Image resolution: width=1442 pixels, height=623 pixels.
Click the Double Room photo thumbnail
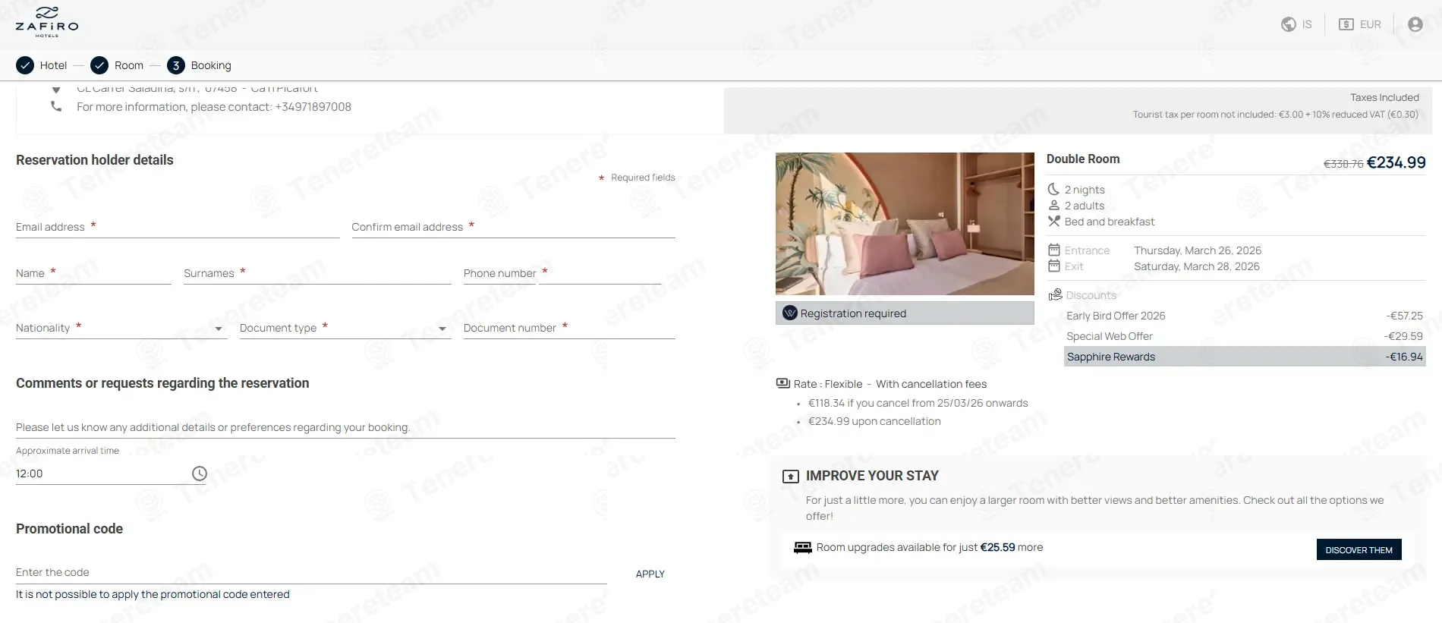click(x=905, y=224)
